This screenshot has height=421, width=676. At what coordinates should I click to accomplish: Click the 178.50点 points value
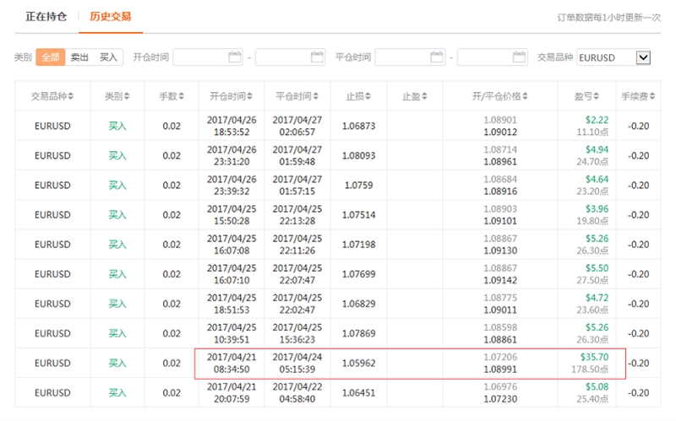pyautogui.click(x=590, y=370)
